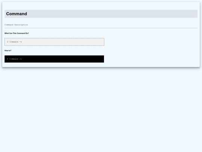This screenshot has width=202, height=152.
Task: Click inside the black terminal code block
Action: tap(54, 59)
